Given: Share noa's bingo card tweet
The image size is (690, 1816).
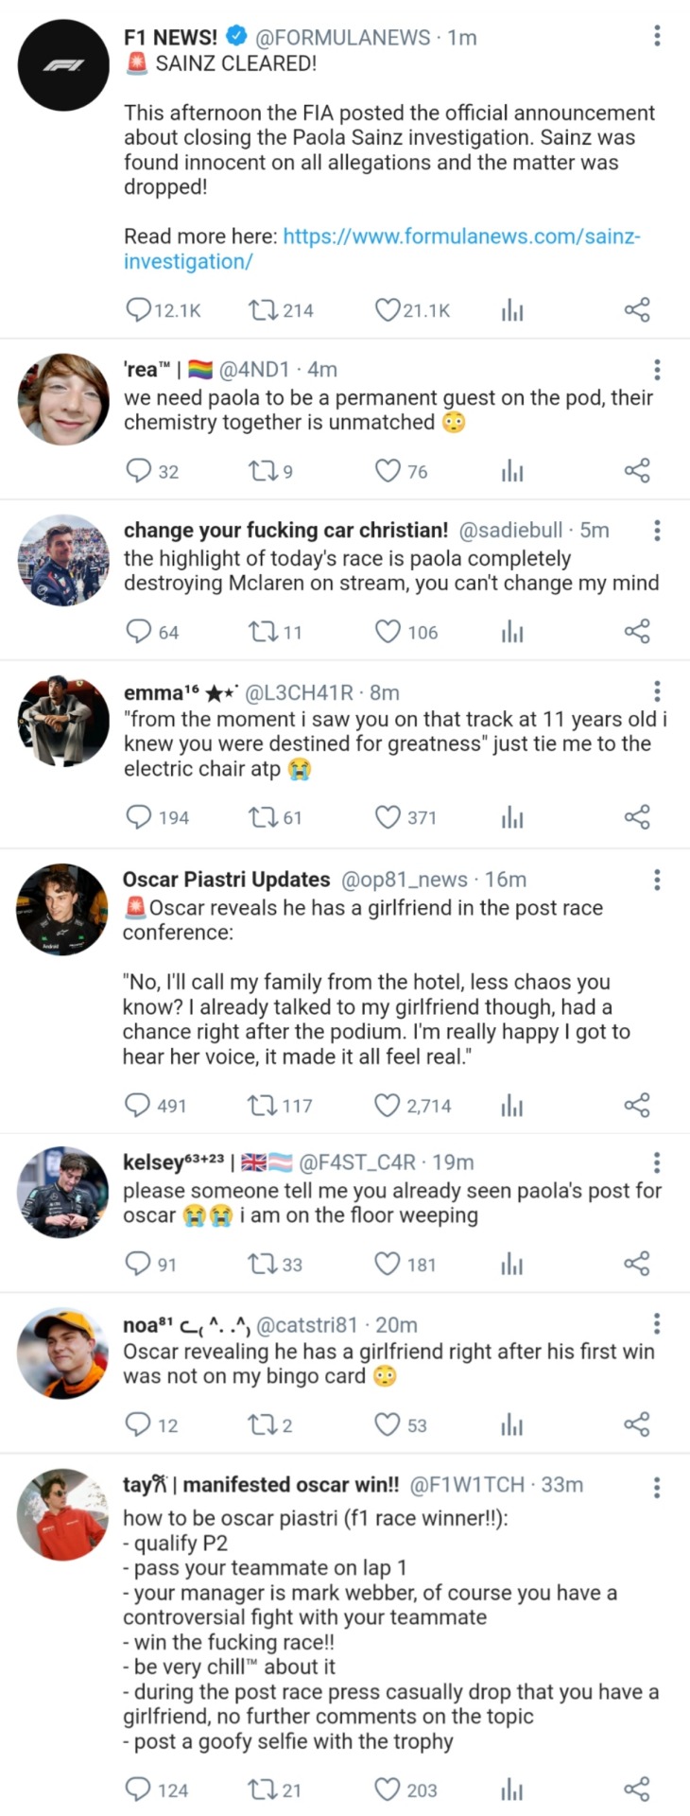Looking at the screenshot, I should coord(637,1425).
